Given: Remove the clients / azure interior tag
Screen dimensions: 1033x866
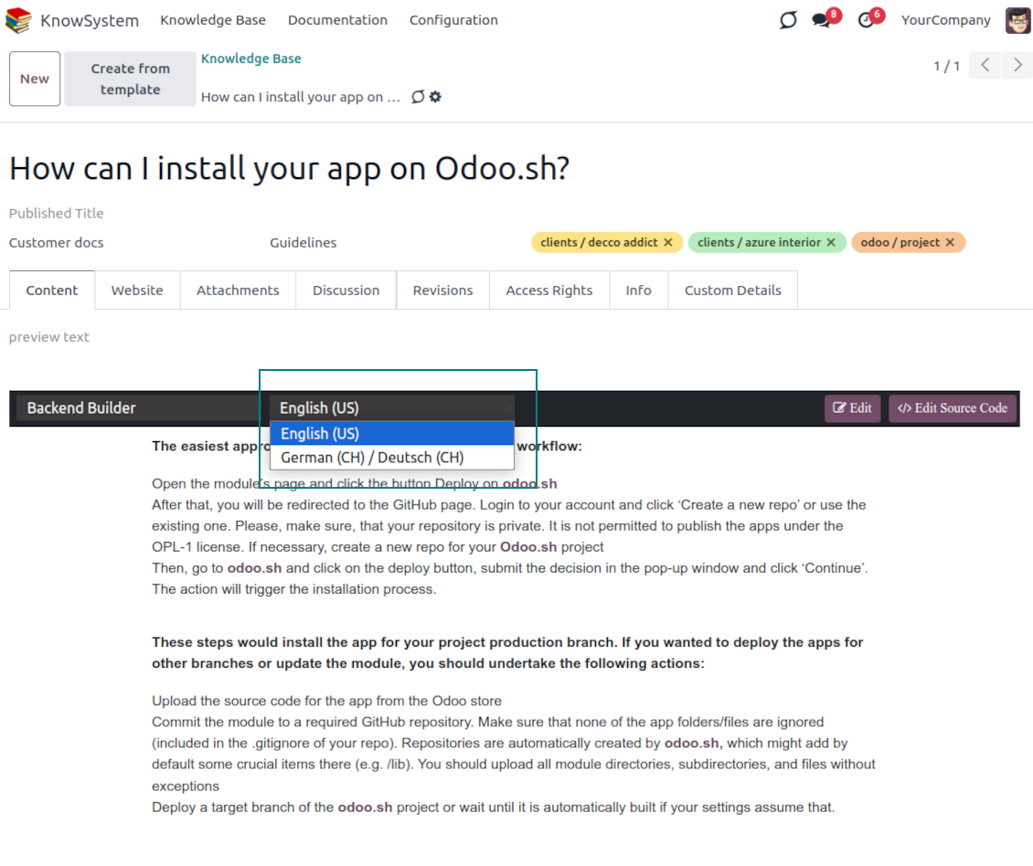Looking at the screenshot, I should 831,242.
